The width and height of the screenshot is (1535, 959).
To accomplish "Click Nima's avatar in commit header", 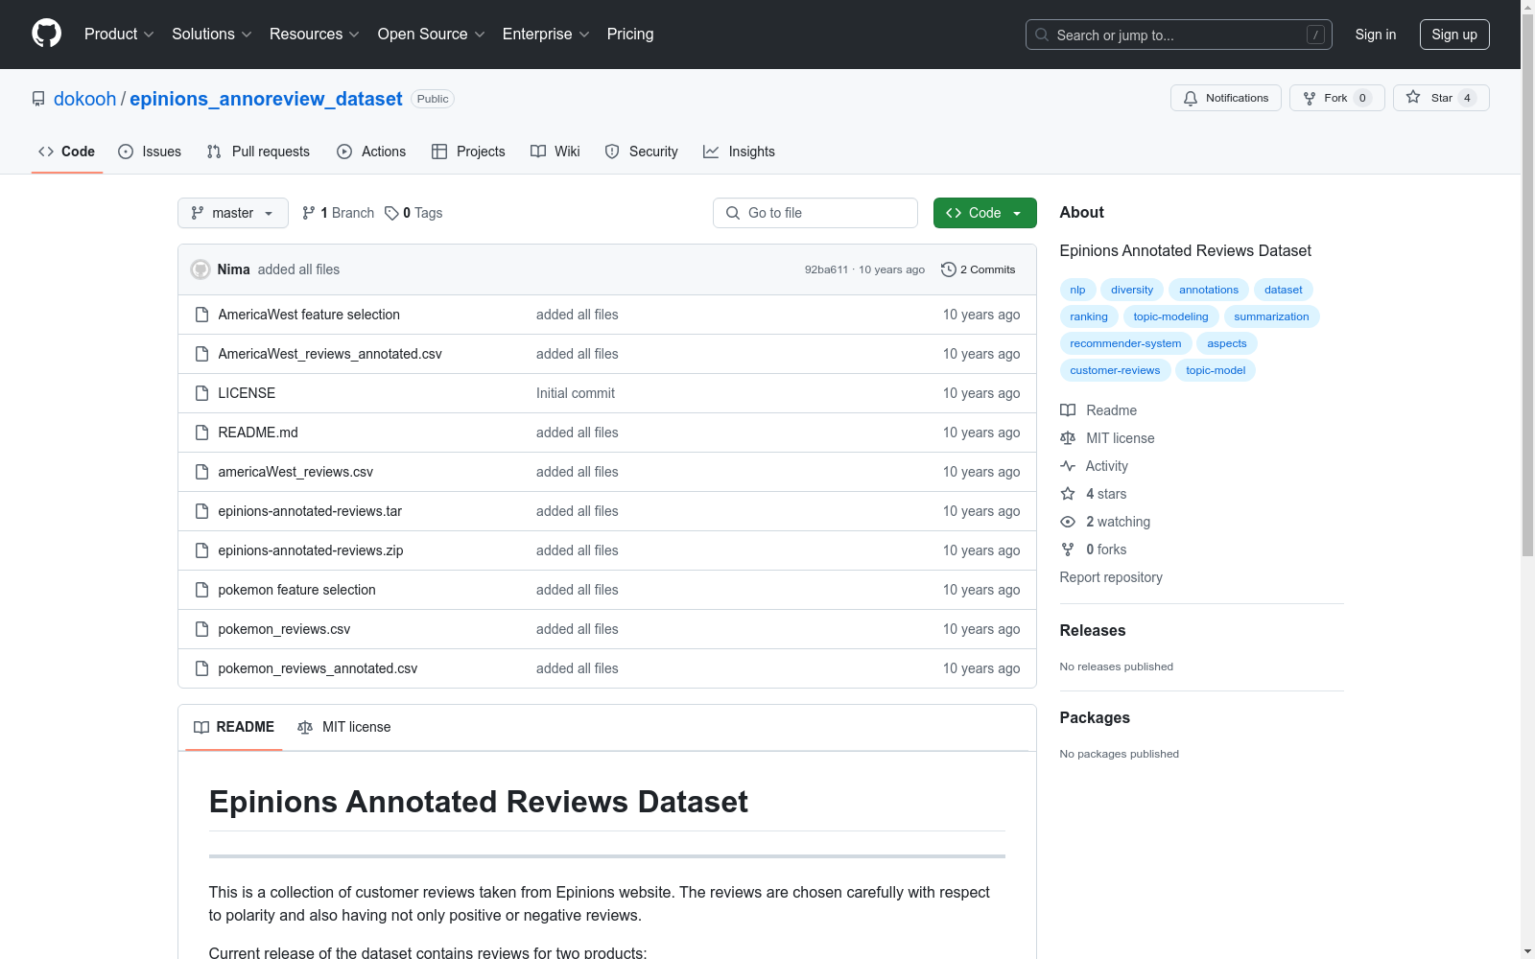I will click(x=201, y=269).
